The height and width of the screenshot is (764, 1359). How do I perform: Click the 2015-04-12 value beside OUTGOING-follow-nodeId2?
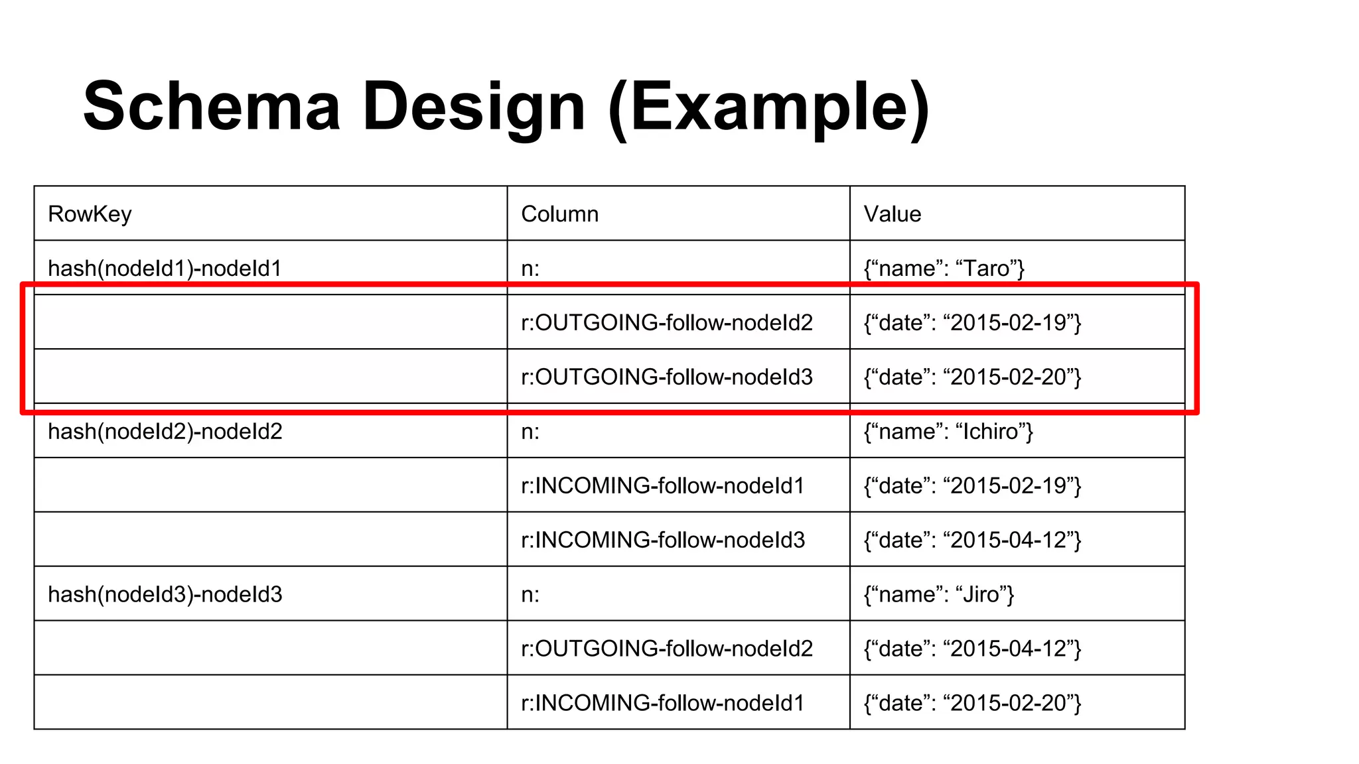pyautogui.click(x=973, y=649)
